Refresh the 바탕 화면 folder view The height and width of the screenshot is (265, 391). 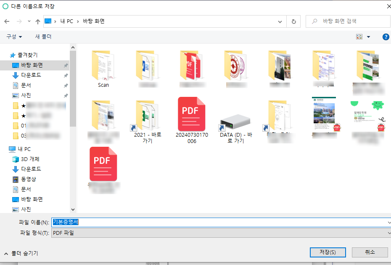[294, 22]
